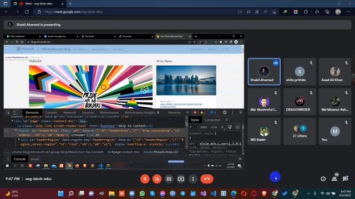The image size is (355, 199).
Task: Select Elements tab in shared DevTools
Action: click(x=32, y=112)
